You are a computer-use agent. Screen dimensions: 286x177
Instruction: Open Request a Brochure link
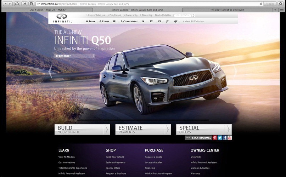[x=116, y=173]
